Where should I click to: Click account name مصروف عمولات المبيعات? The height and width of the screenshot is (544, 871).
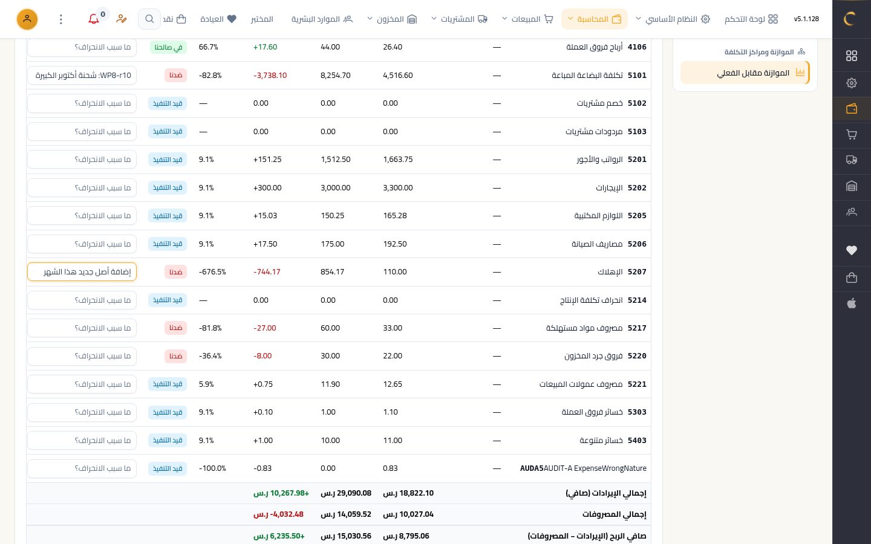(x=581, y=384)
